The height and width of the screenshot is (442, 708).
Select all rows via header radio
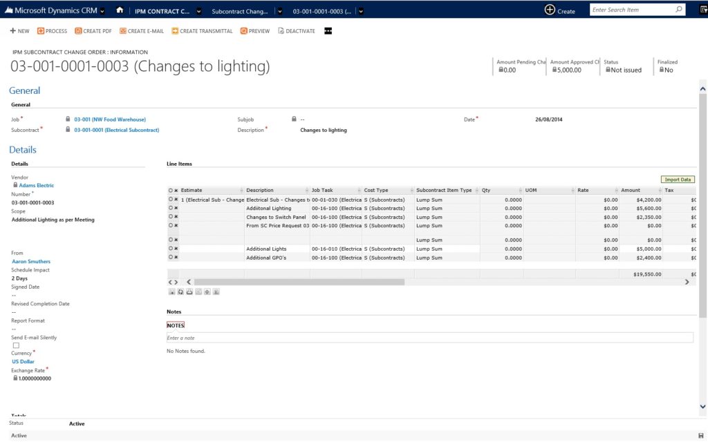[171, 191]
